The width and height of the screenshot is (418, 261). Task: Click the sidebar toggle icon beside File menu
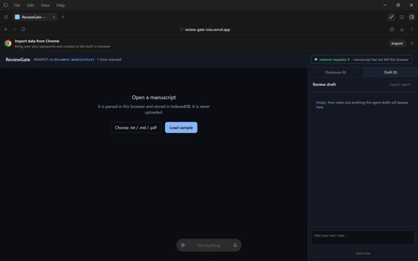pyautogui.click(x=6, y=5)
